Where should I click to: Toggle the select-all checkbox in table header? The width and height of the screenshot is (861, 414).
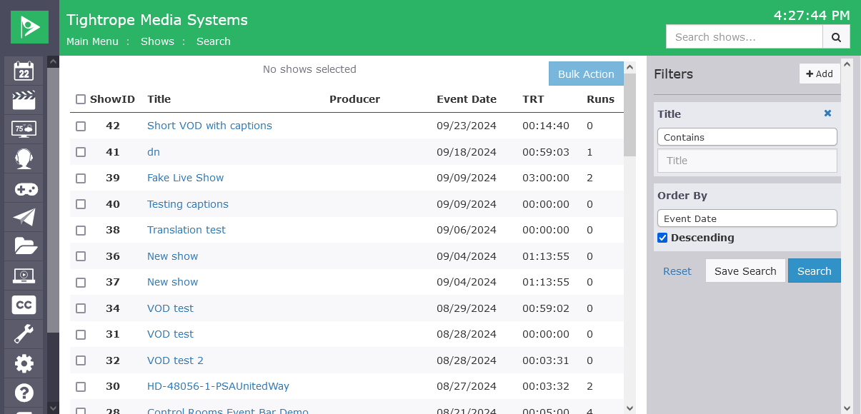[81, 100]
